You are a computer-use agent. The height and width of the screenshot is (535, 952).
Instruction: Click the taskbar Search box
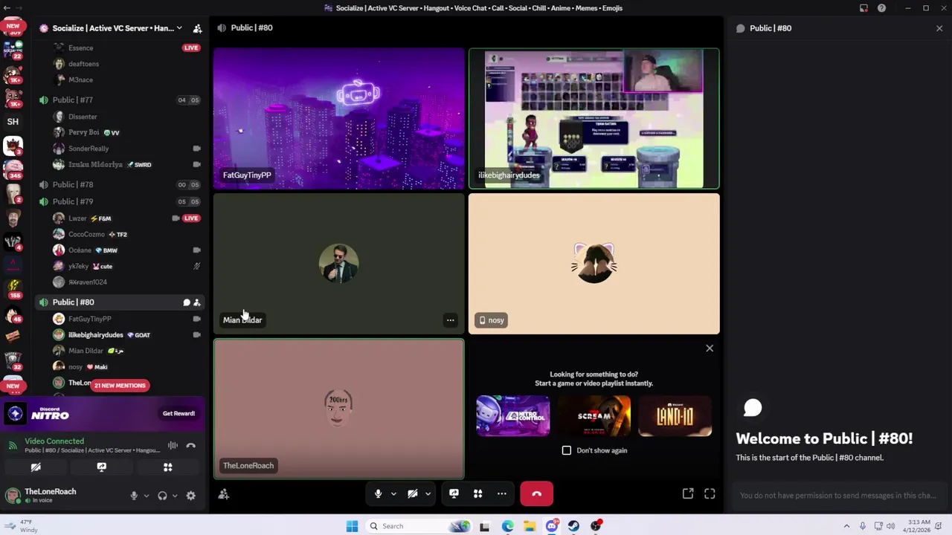(x=420, y=526)
